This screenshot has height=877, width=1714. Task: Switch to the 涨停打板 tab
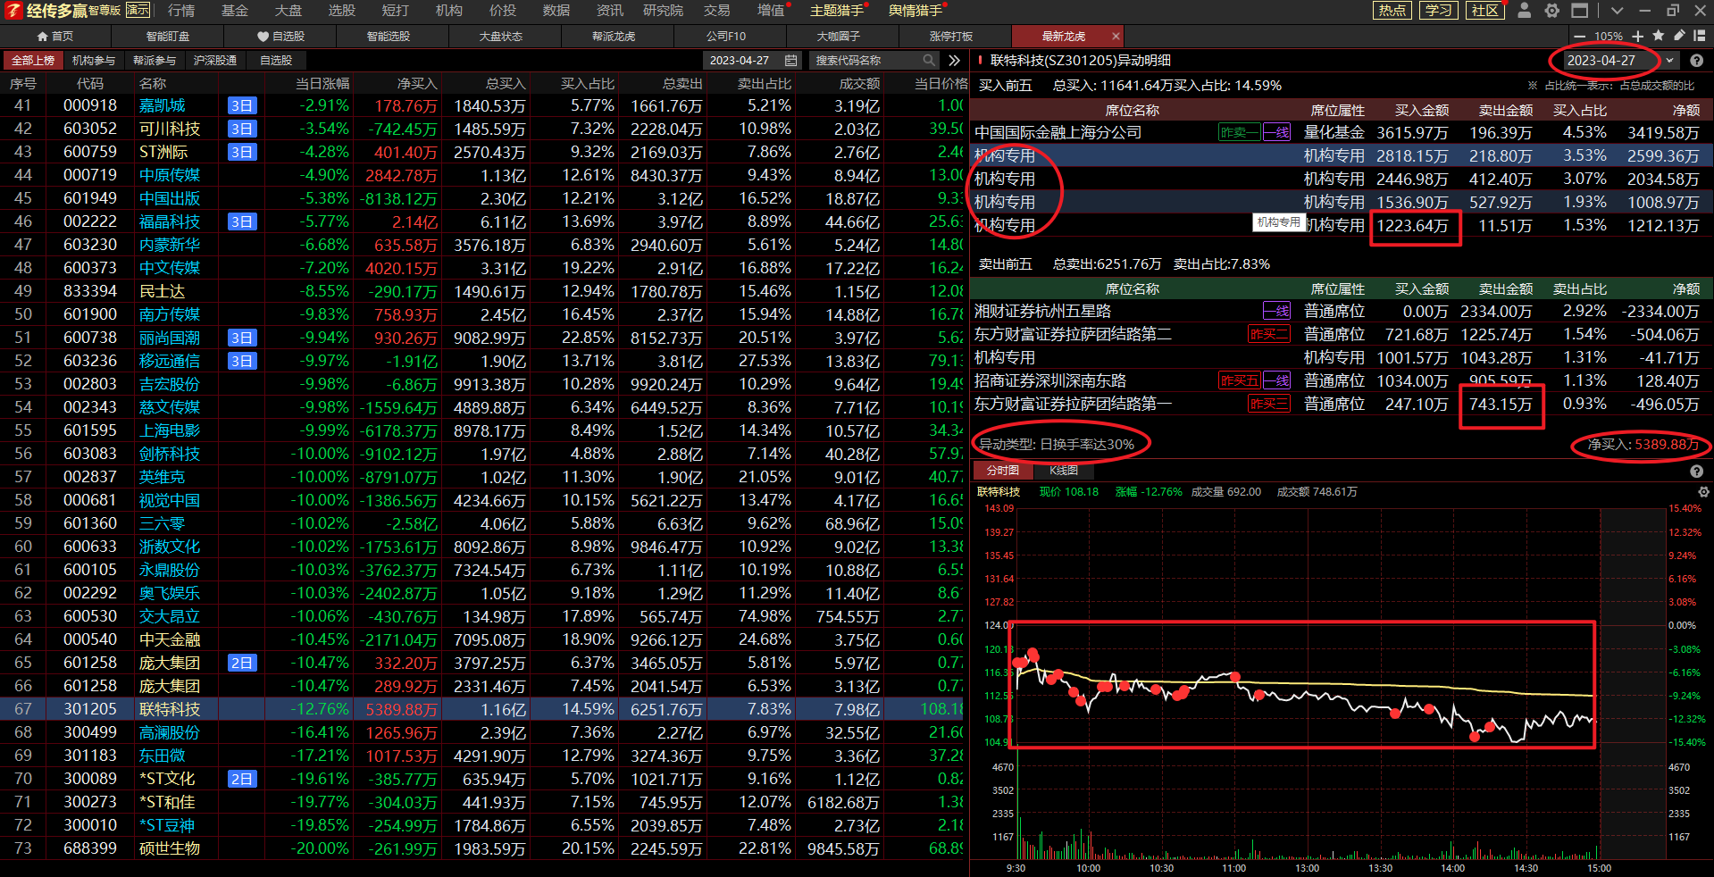click(x=951, y=37)
